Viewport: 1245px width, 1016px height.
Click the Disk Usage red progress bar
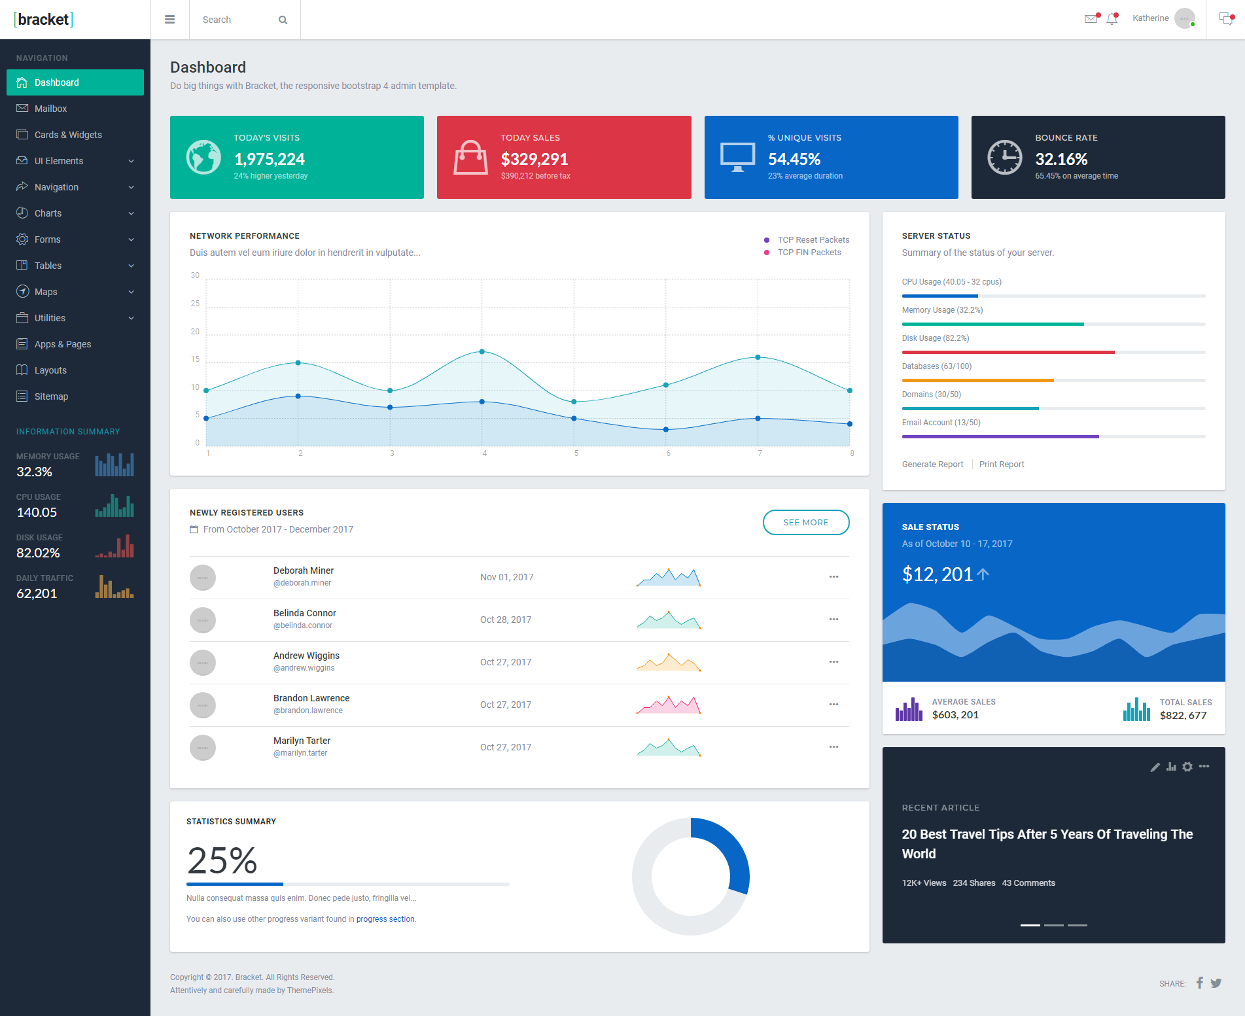tap(1053, 352)
